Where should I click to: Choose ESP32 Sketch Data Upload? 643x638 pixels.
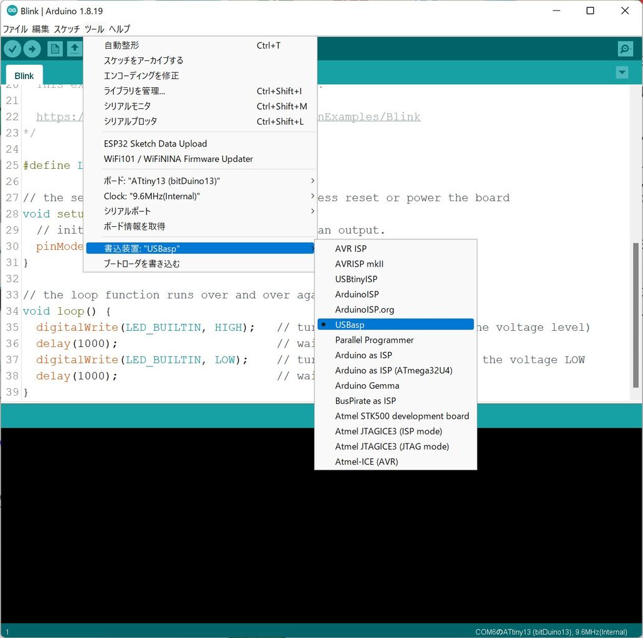coord(201,144)
